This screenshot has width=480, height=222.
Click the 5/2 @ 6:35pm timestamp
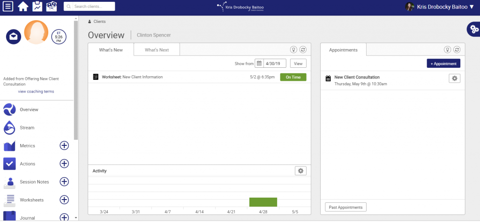262,77
